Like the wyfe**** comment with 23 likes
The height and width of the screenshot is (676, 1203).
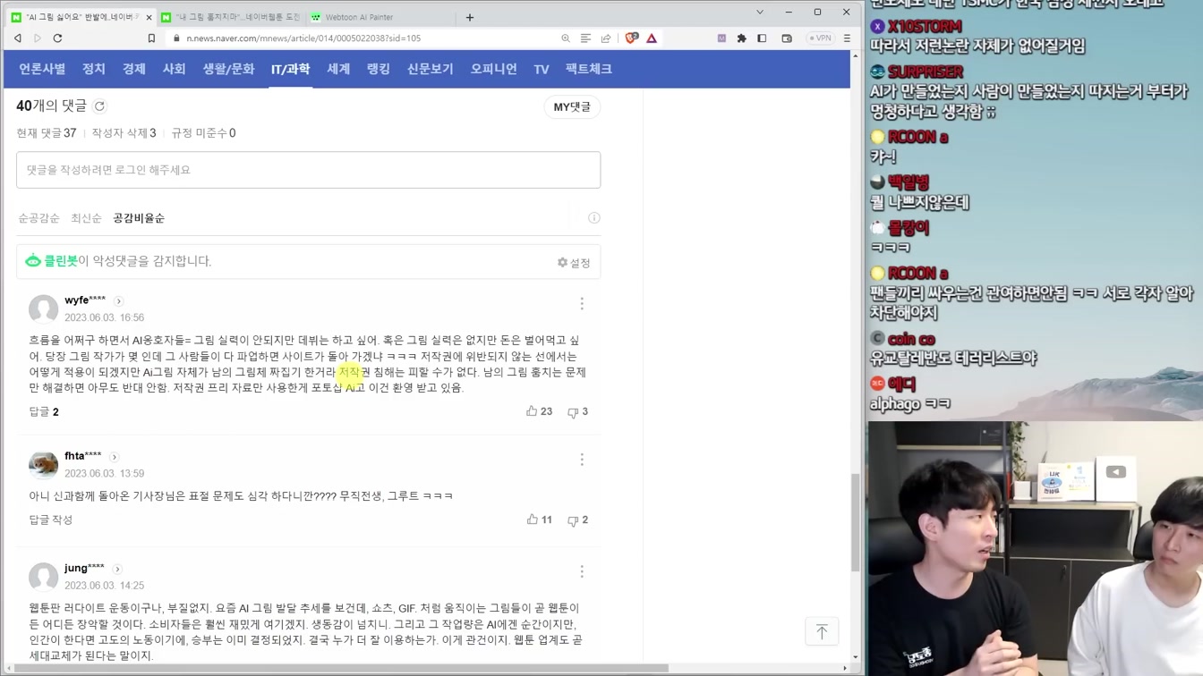coord(539,411)
